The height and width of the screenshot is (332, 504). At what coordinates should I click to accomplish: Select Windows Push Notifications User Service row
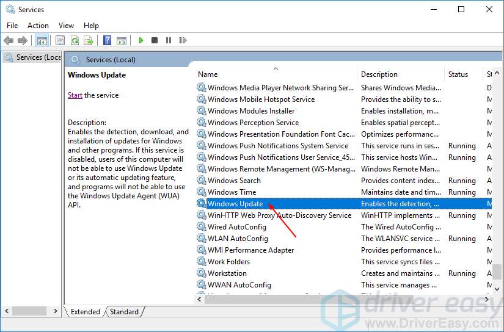click(x=343, y=157)
